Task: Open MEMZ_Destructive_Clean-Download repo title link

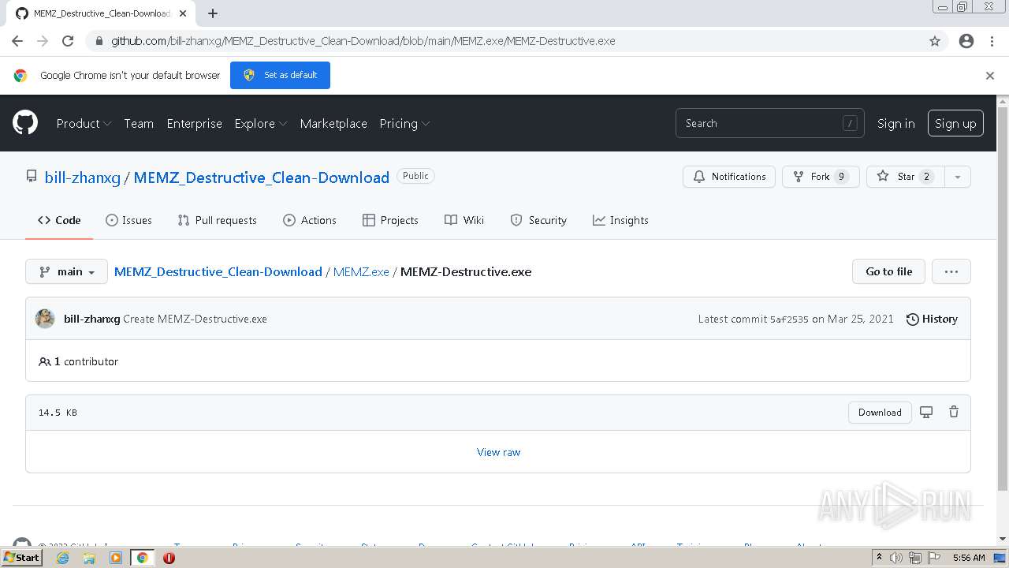Action: (x=262, y=177)
